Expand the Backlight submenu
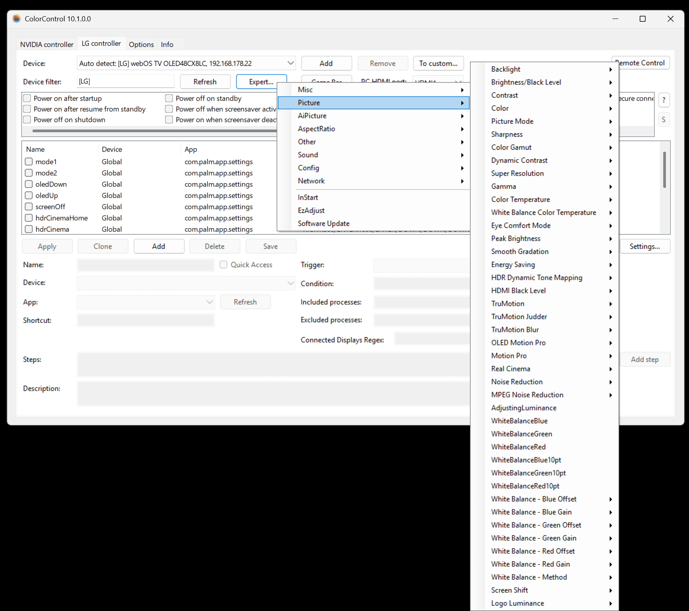Screen dimensions: 689x611 [545, 69]
